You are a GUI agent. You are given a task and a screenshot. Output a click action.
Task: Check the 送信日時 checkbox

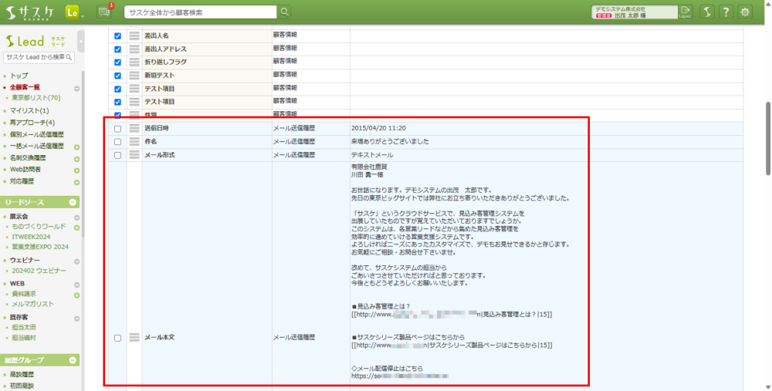[117, 129]
